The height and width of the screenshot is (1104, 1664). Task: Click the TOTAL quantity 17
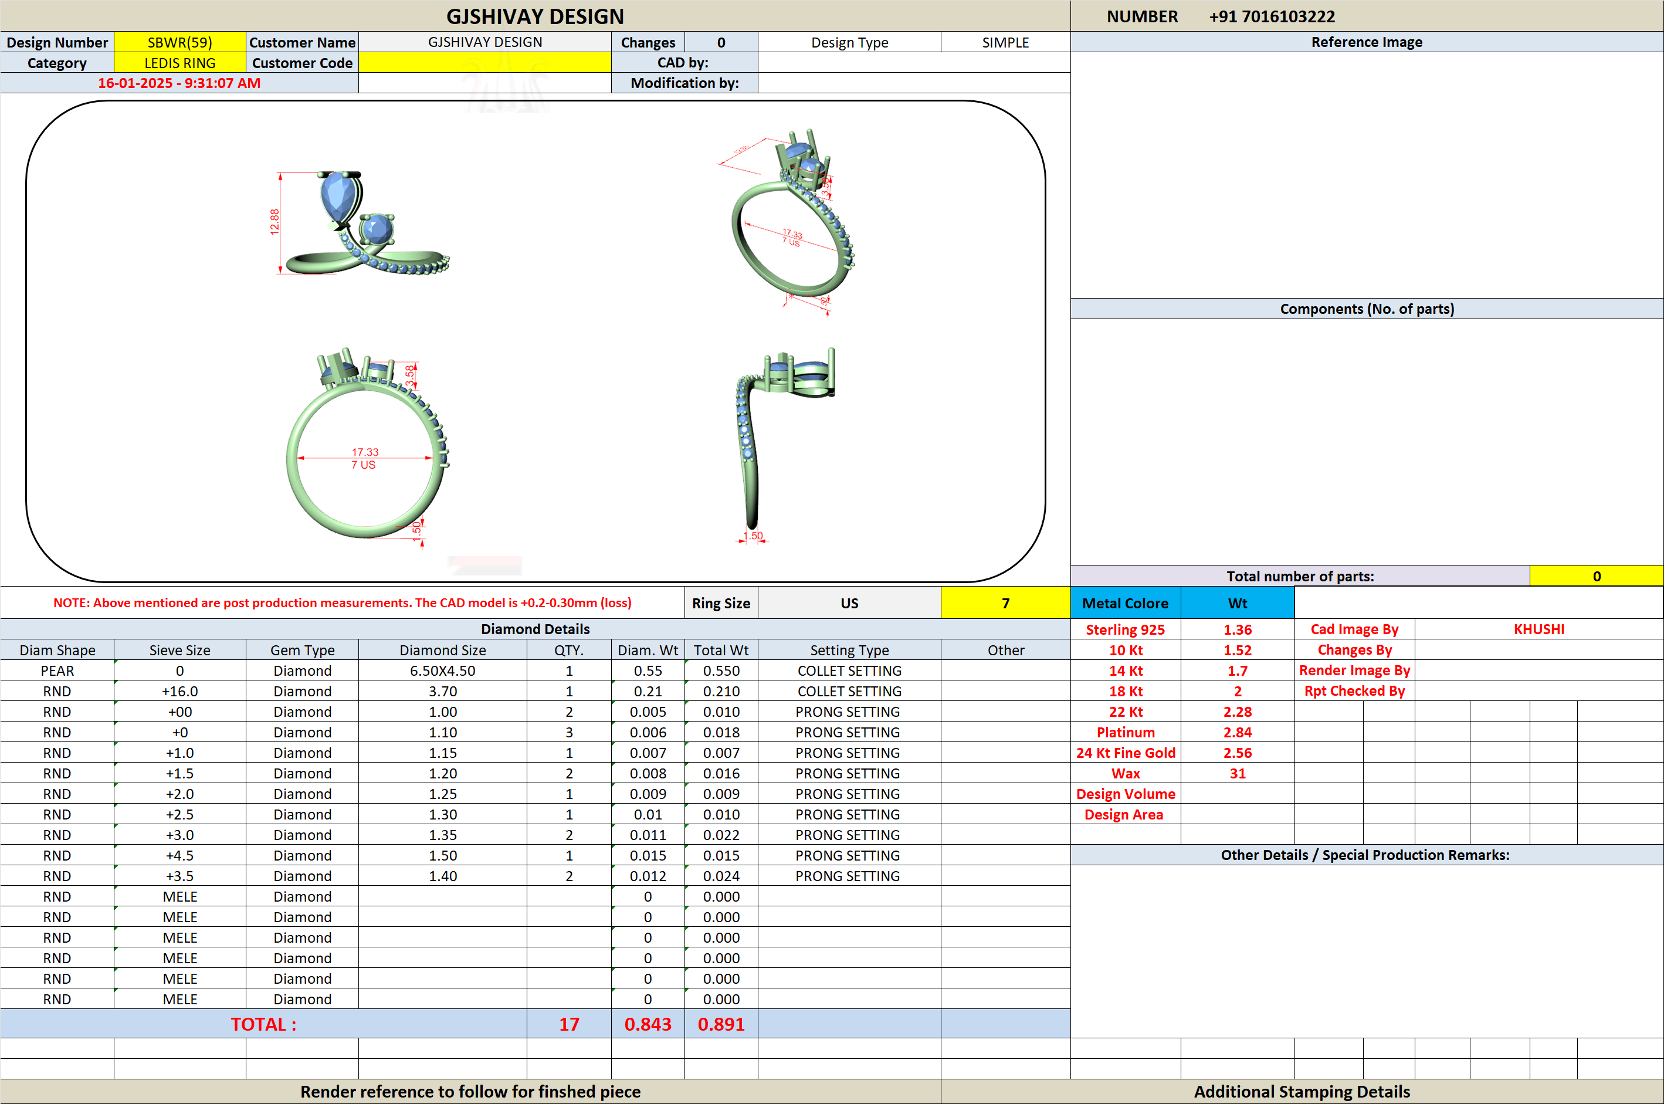point(569,1024)
